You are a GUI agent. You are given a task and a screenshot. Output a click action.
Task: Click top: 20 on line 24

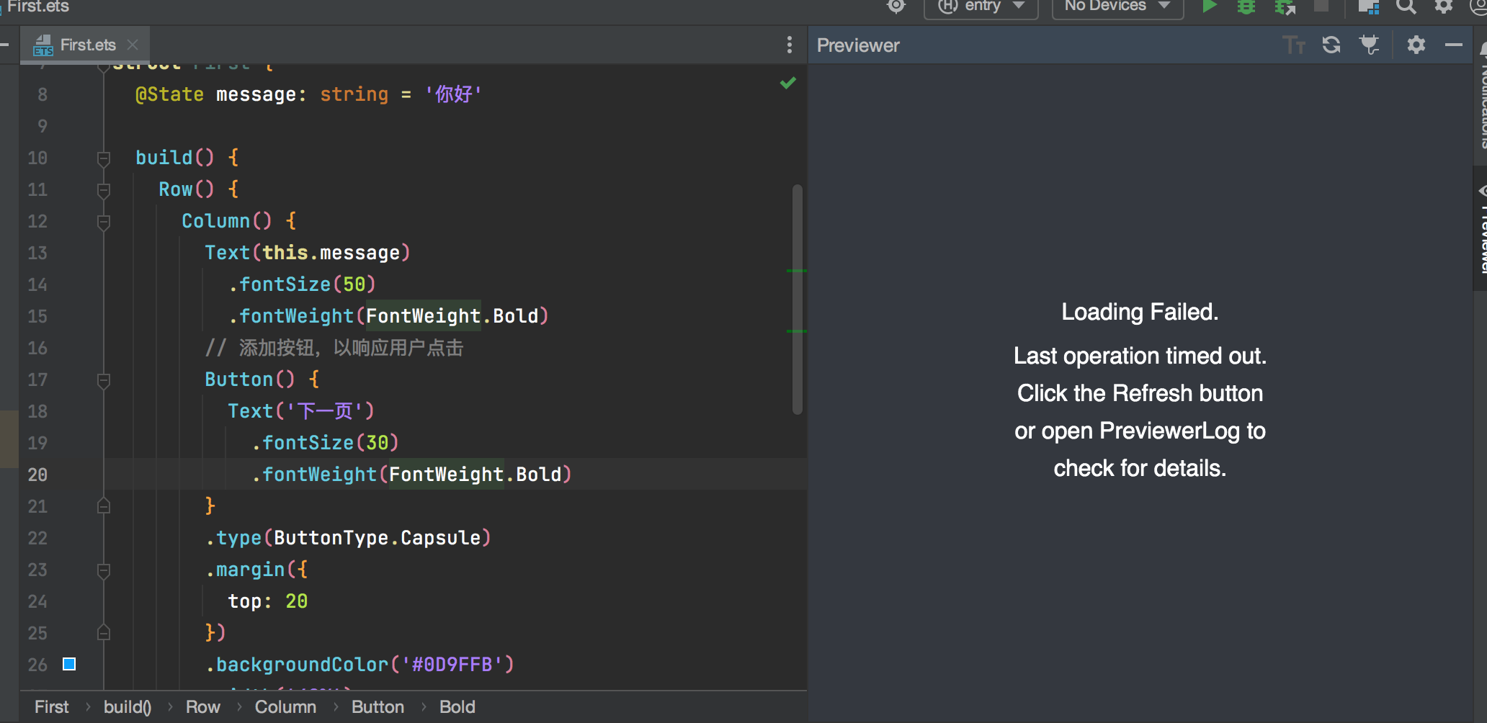(268, 601)
